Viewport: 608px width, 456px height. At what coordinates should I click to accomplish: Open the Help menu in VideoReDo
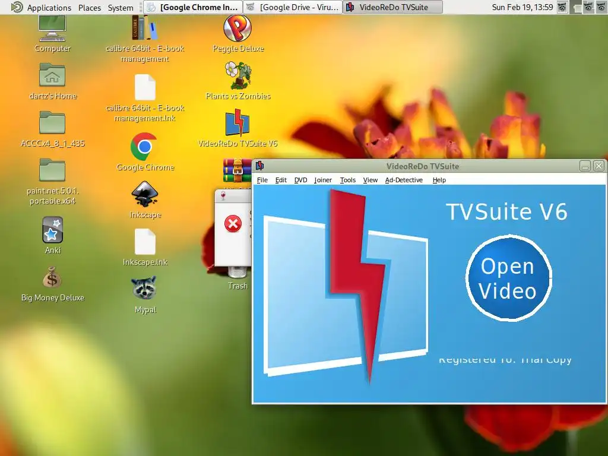pos(439,180)
